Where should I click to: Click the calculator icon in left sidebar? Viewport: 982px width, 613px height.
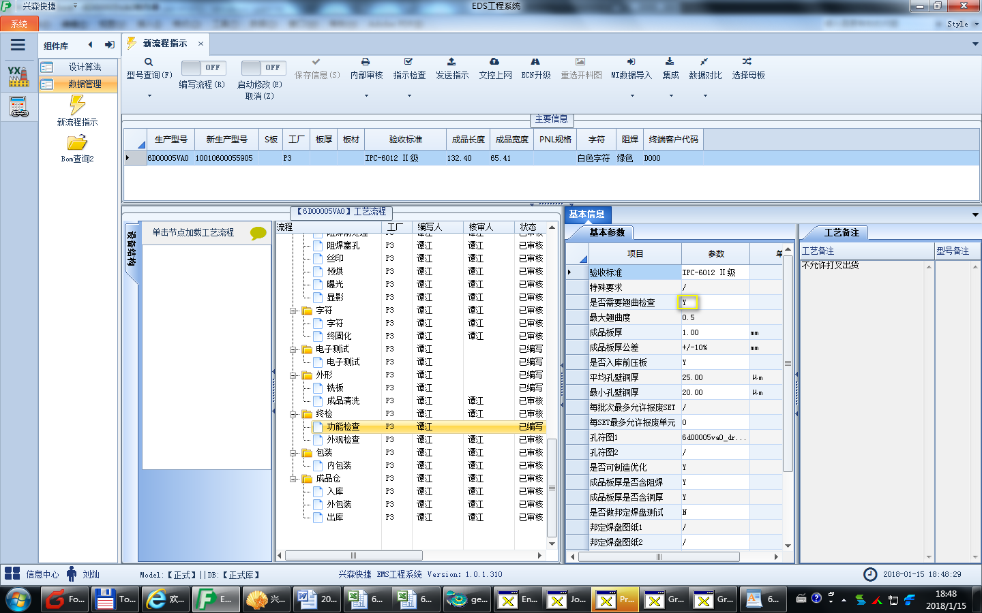[18, 107]
